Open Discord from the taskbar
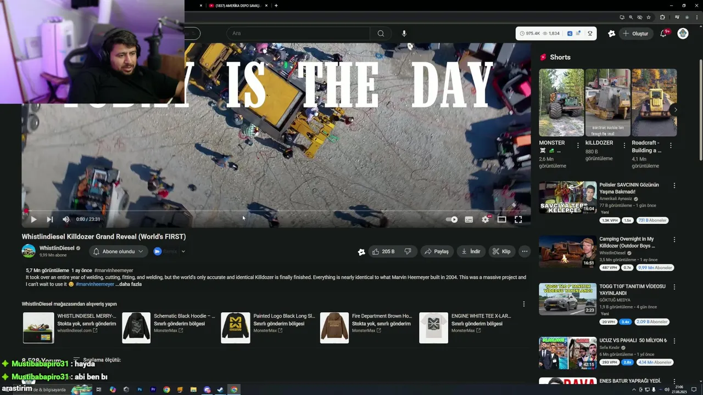Viewport: 703px width, 395px height. click(x=207, y=390)
